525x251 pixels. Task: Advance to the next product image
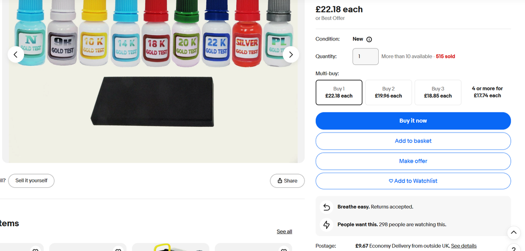click(291, 55)
